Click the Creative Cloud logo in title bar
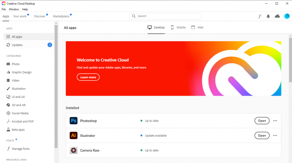Viewport: 292px width, 163px height. 4,4
